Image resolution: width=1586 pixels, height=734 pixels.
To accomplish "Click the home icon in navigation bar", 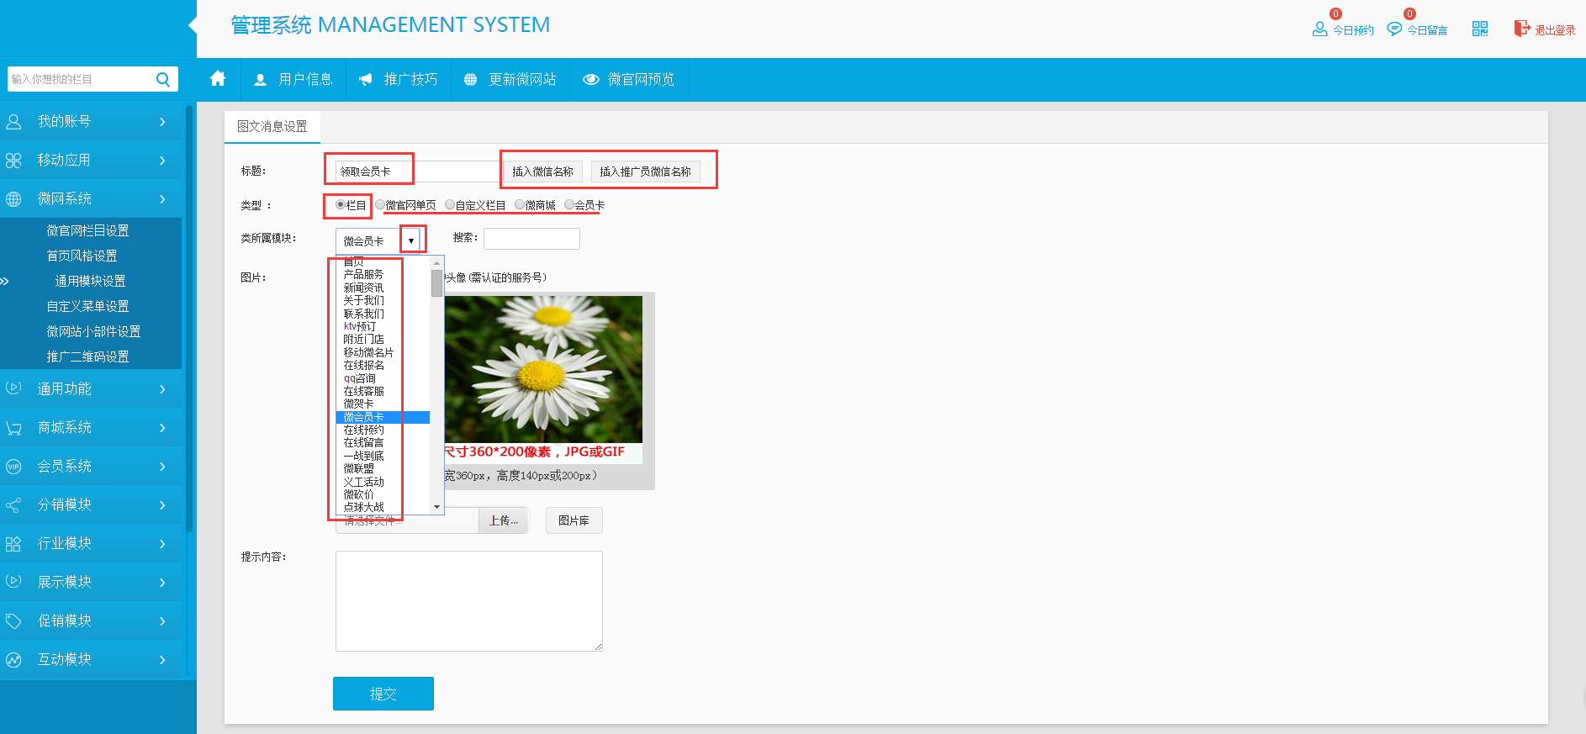I will pyautogui.click(x=218, y=79).
